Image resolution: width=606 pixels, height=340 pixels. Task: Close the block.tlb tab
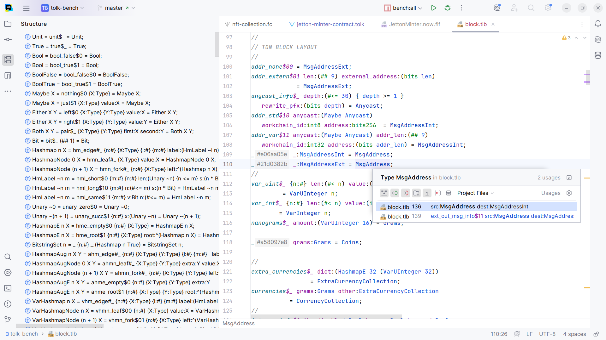pos(493,24)
